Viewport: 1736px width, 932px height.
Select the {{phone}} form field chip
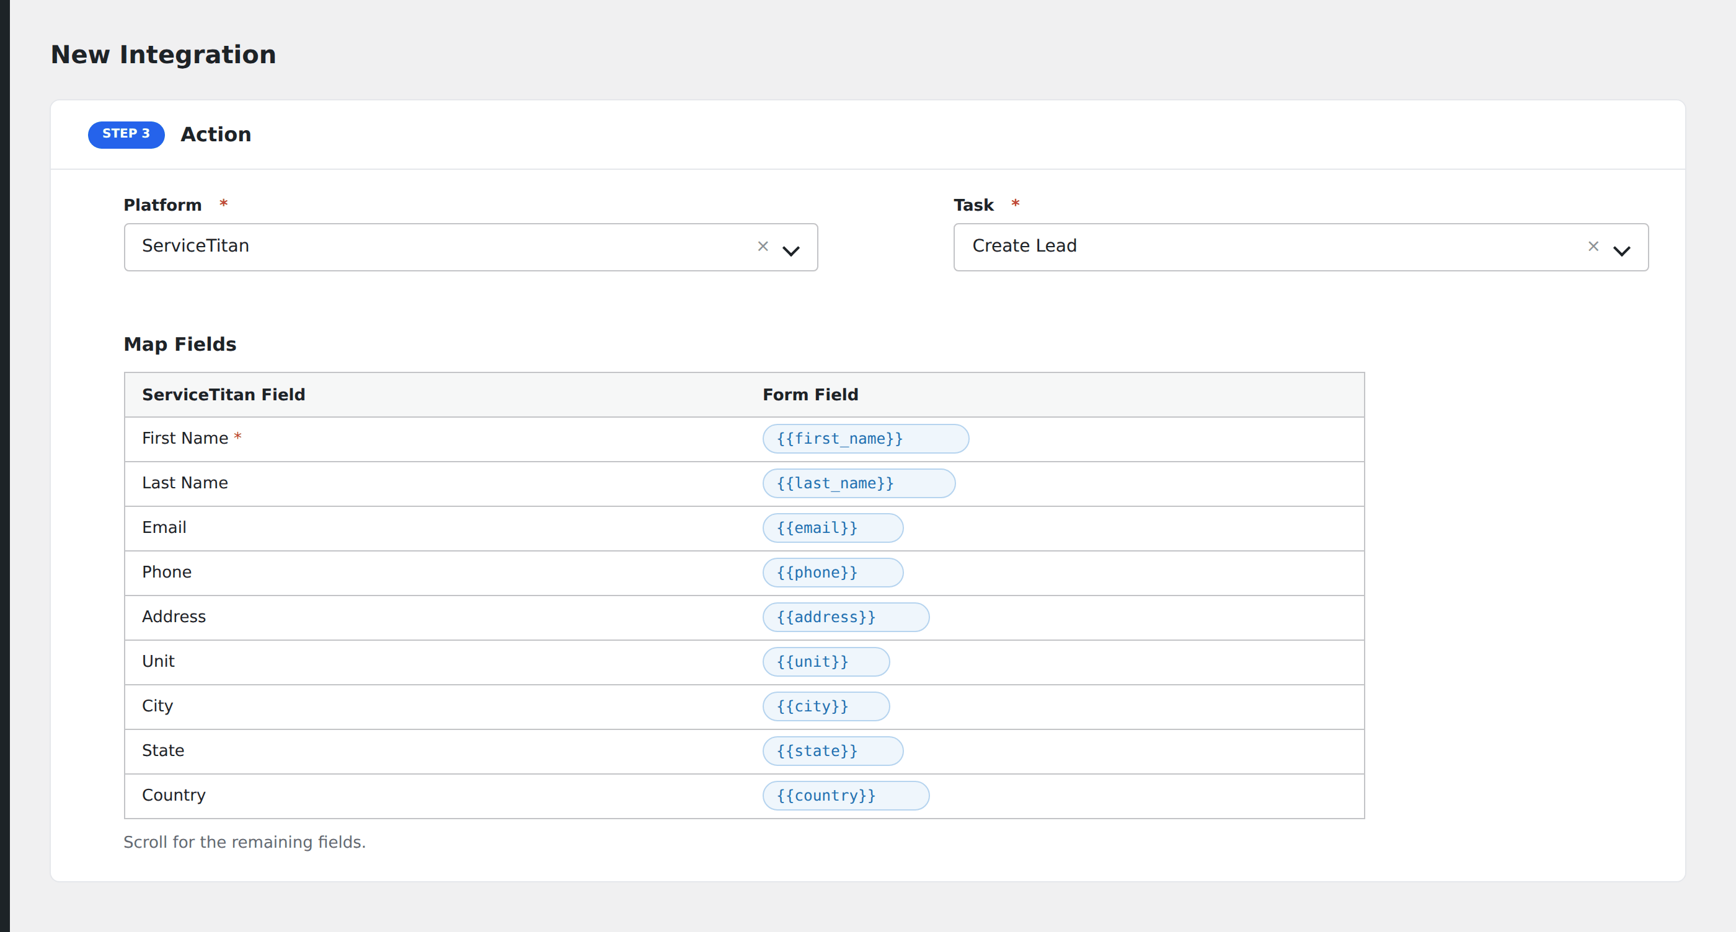tap(832, 573)
